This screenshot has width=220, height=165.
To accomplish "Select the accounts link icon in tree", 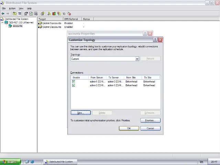I will 10,26.
